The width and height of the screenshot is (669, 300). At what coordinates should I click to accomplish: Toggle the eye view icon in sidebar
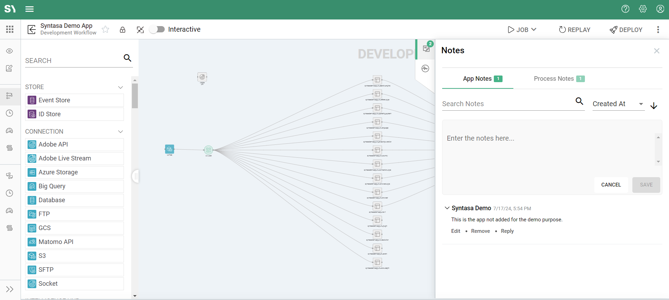pos(9,51)
